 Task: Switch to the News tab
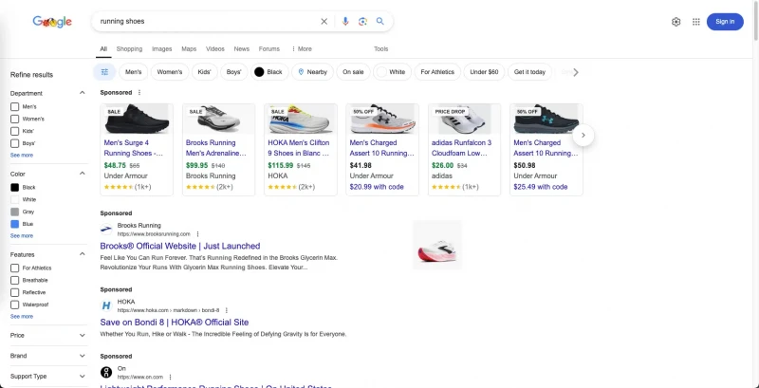tap(242, 49)
